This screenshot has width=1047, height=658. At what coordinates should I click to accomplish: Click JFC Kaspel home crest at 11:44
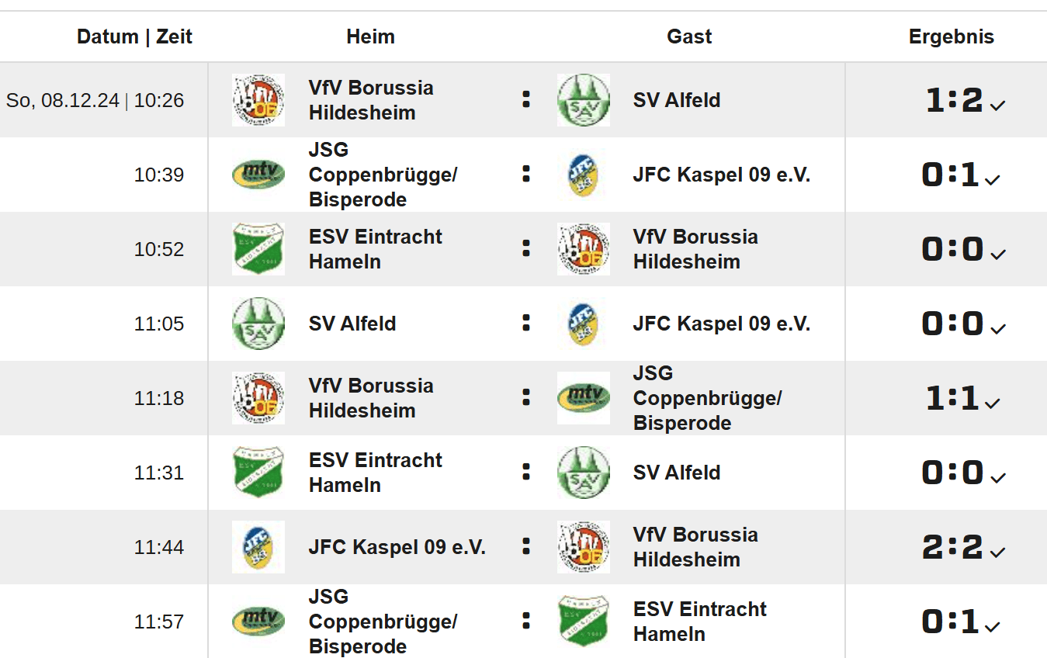[x=258, y=547]
